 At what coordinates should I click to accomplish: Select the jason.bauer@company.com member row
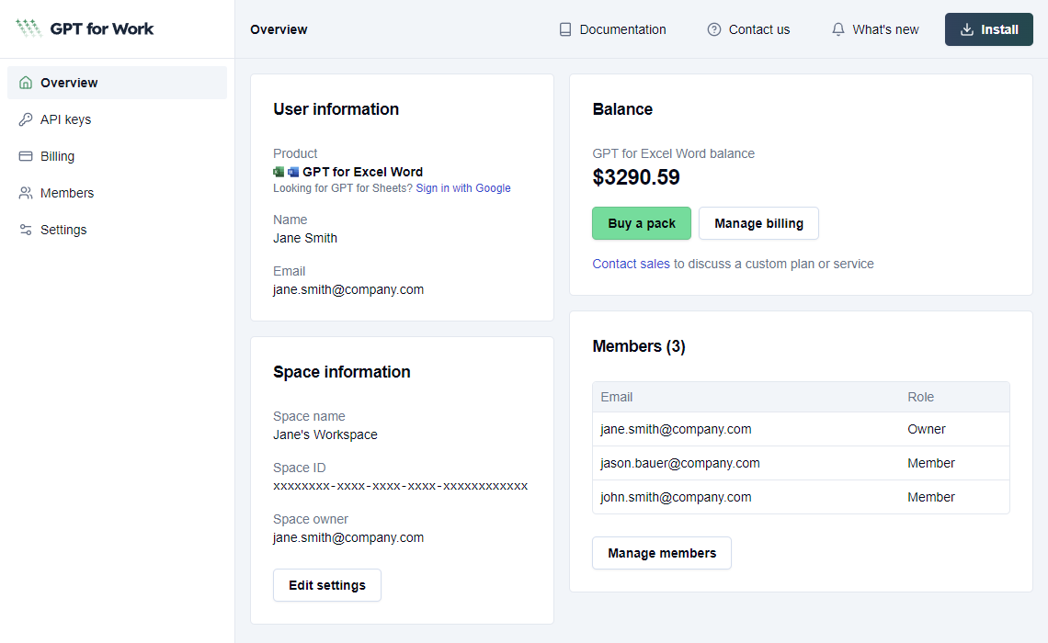coord(801,463)
